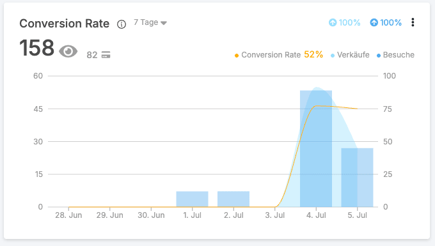435x246 pixels.
Task: Click the right axis value 50
Action: tap(388, 142)
